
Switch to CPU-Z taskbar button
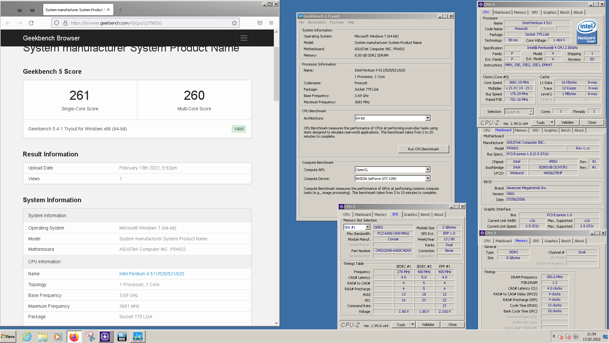(x=105, y=337)
